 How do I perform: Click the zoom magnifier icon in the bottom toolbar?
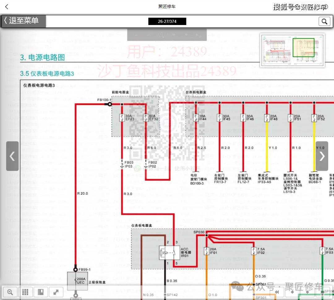[10, 292]
